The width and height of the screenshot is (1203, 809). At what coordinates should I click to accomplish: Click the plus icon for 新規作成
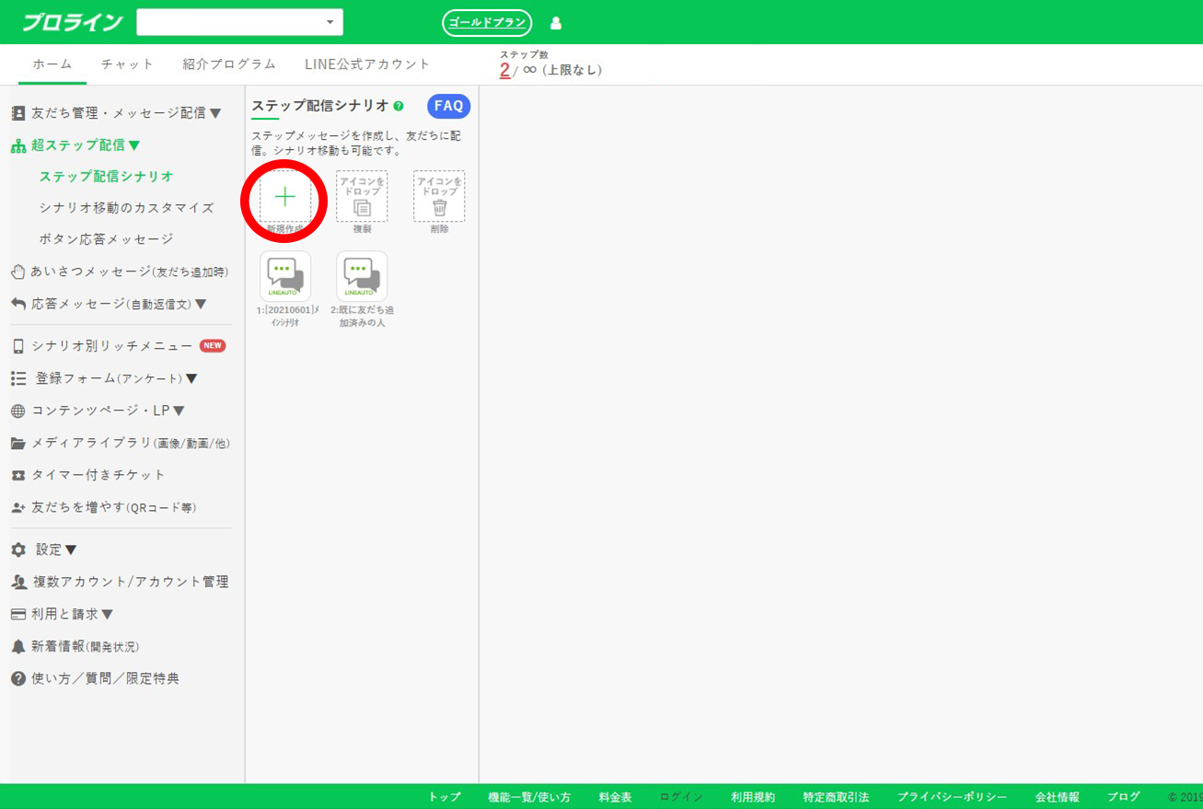(285, 196)
